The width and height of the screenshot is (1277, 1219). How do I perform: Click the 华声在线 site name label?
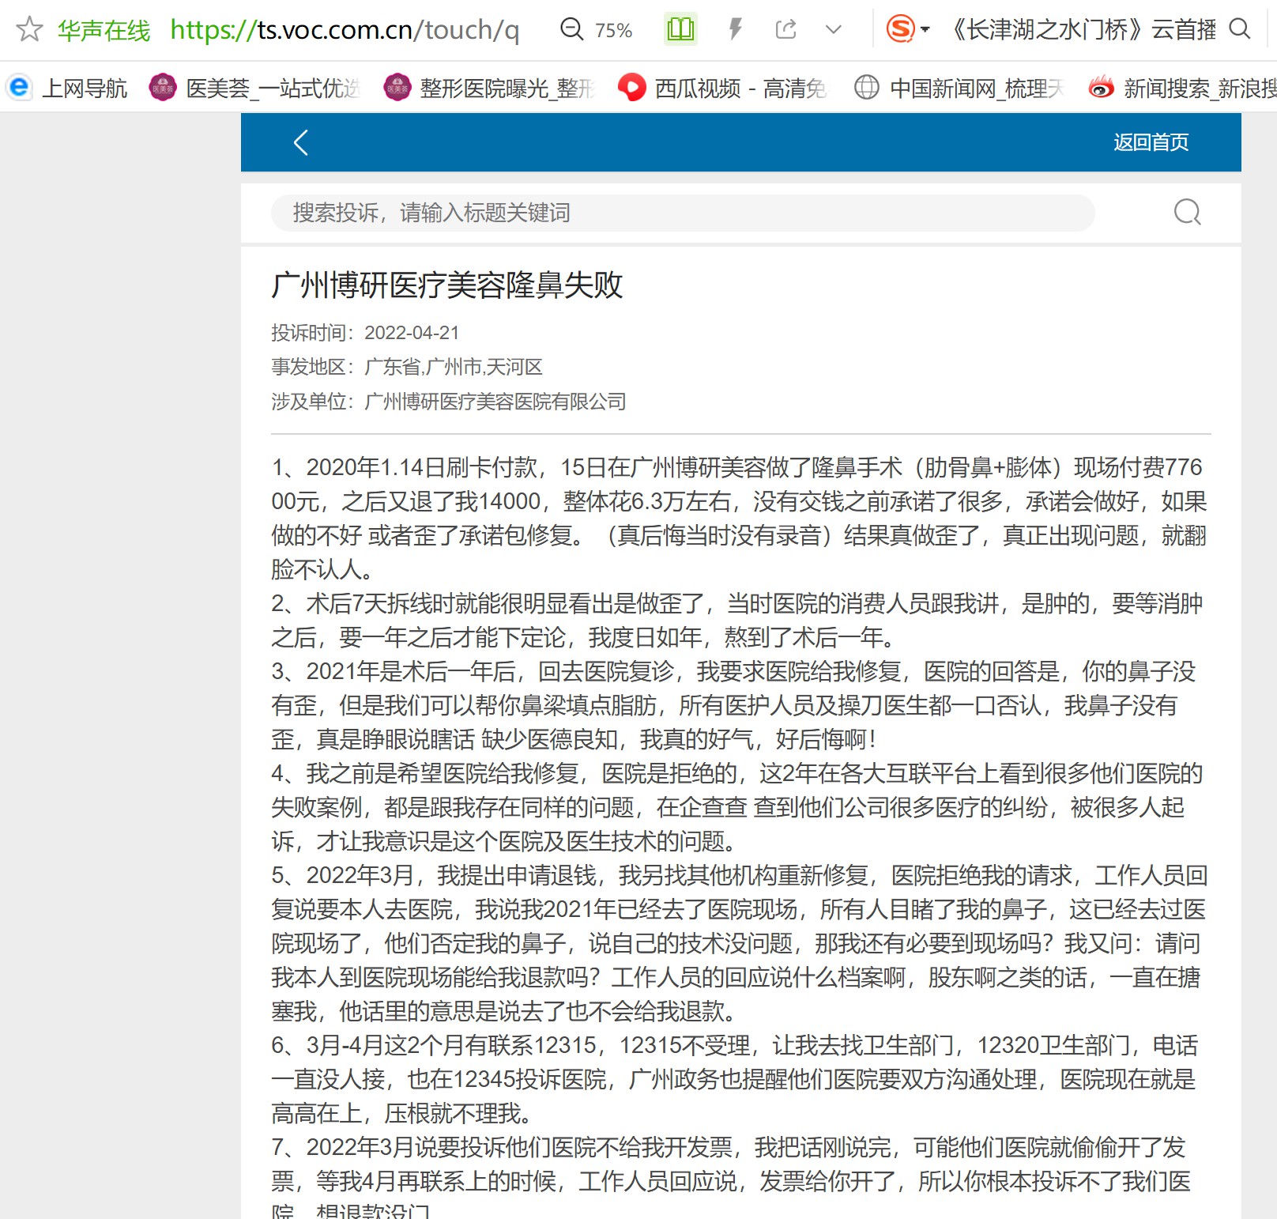tap(104, 30)
